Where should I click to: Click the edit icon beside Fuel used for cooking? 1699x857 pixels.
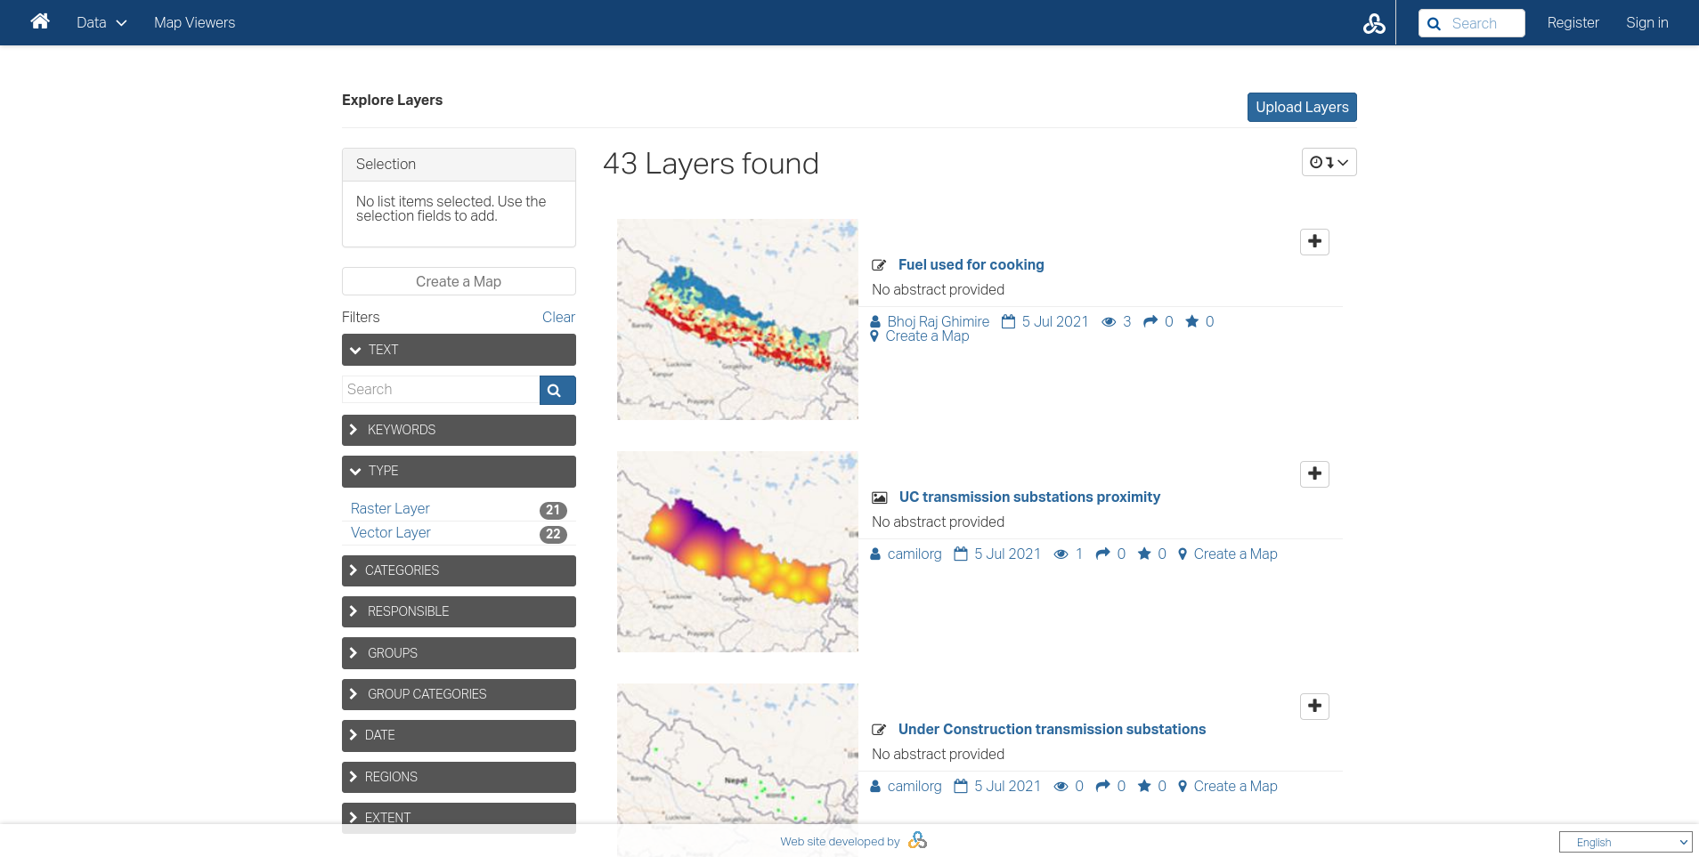(x=879, y=265)
